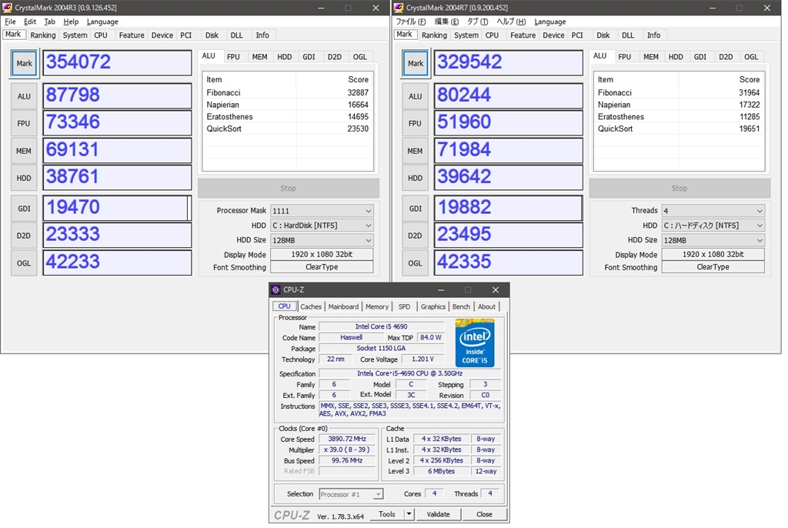The height and width of the screenshot is (528, 788).
Task: Open the Memory tab in CPU-Z
Action: pos(377,306)
